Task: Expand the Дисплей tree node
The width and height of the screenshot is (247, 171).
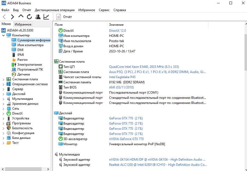Action: click(3, 94)
